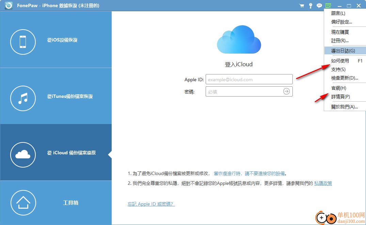Open 詳情頁(P) from the menu

pos(345,97)
